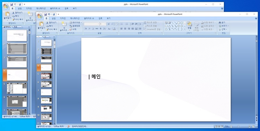Image resolution: width=260 pixels, height=131 pixels.
Task: Open the 애니메이션 (Animations) tab in the front window
Action: tap(75, 18)
